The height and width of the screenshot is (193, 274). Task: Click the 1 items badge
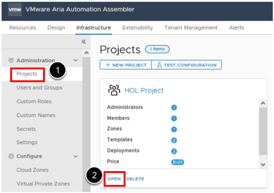click(157, 49)
